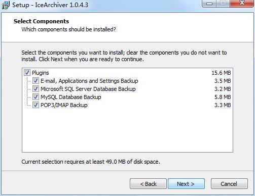Toggle E-mail, Applications and Settings Backup checkbox
This screenshot has width=255, height=196.
[x=35, y=81]
